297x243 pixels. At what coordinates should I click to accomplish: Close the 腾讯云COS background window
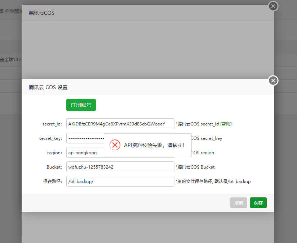[273, 6]
